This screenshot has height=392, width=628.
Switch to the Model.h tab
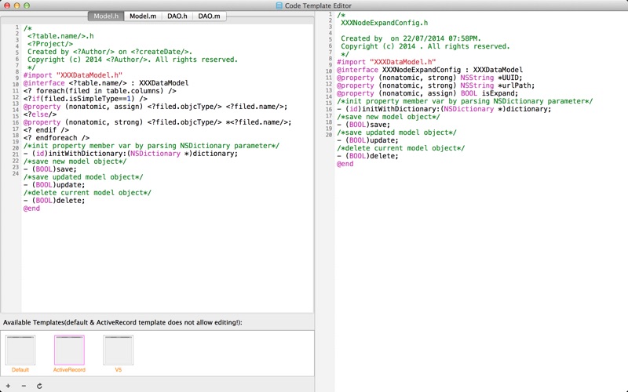pyautogui.click(x=106, y=16)
